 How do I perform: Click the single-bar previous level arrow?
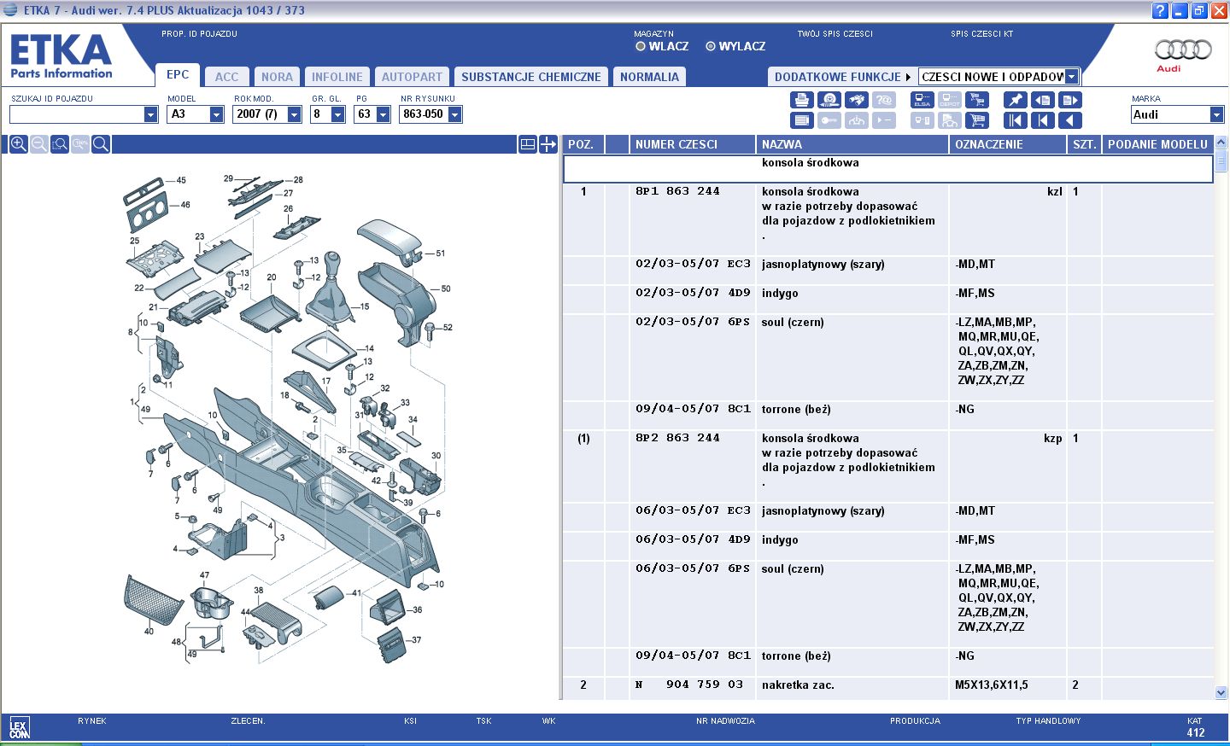(1042, 120)
